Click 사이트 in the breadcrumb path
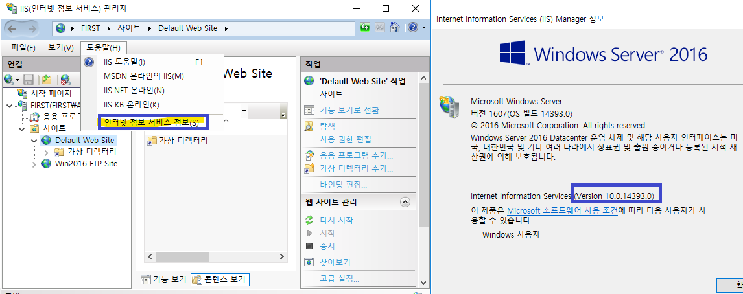Image resolution: width=743 pixels, height=294 pixels. (x=130, y=28)
